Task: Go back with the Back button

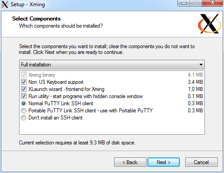Action: tap(130, 162)
